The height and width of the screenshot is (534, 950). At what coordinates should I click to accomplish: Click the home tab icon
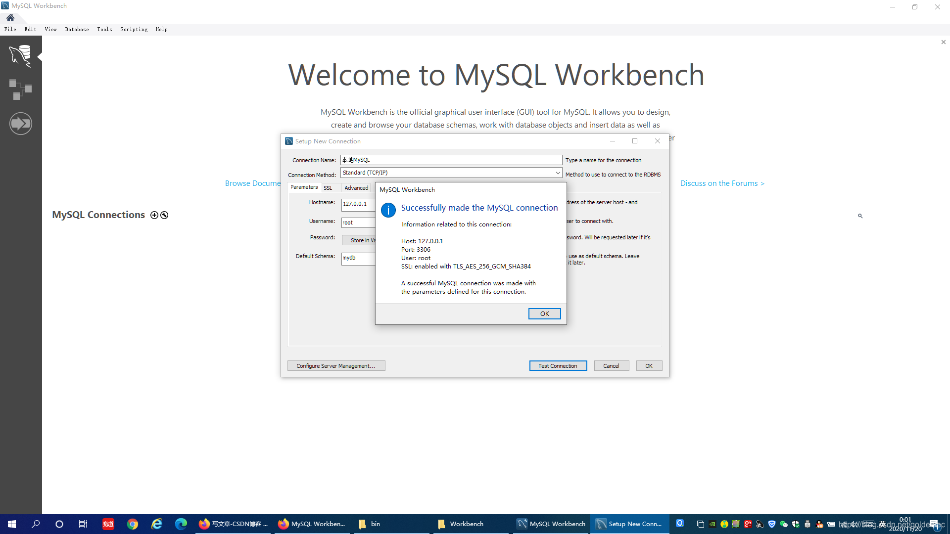pyautogui.click(x=10, y=18)
